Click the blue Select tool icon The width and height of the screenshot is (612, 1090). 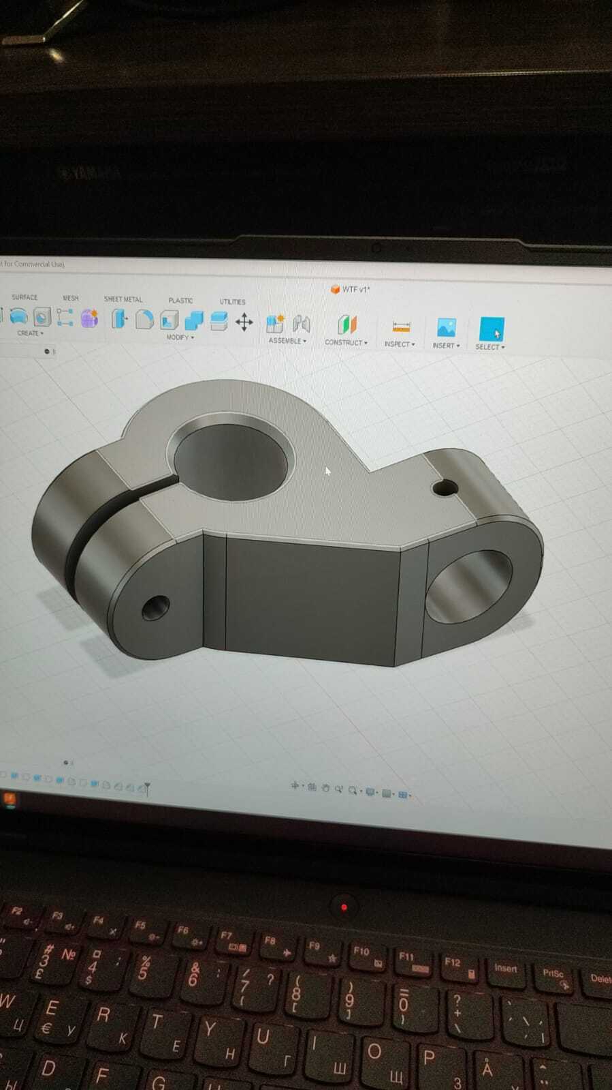[492, 329]
